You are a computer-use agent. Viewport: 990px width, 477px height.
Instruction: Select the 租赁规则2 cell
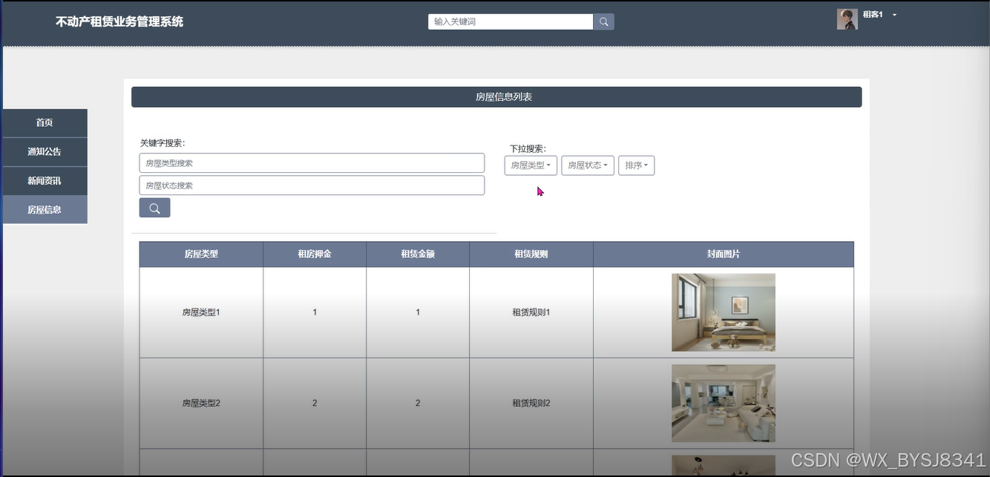[x=531, y=403]
